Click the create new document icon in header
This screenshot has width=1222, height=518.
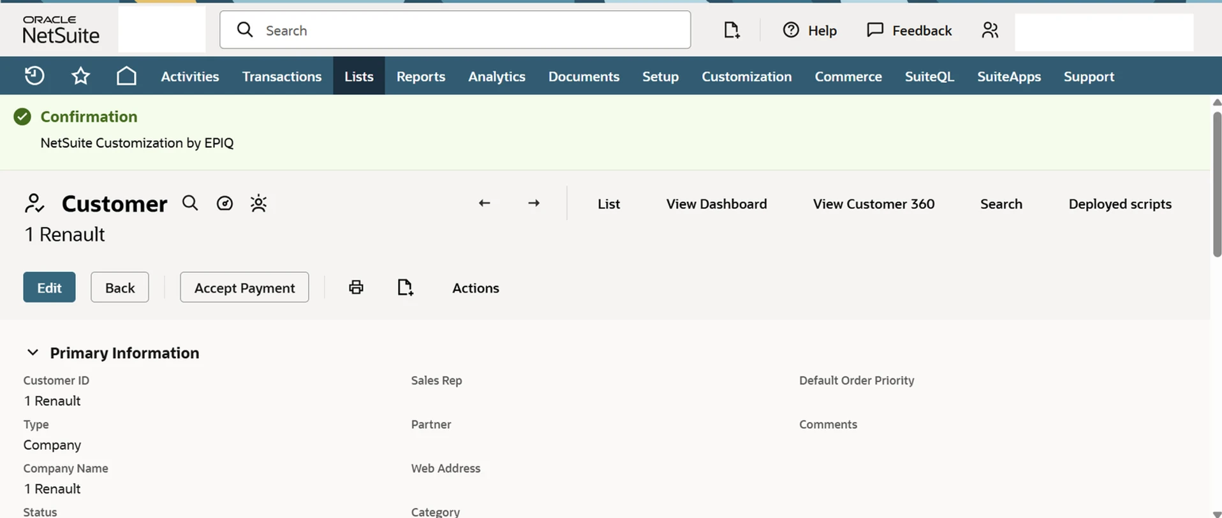(x=732, y=30)
